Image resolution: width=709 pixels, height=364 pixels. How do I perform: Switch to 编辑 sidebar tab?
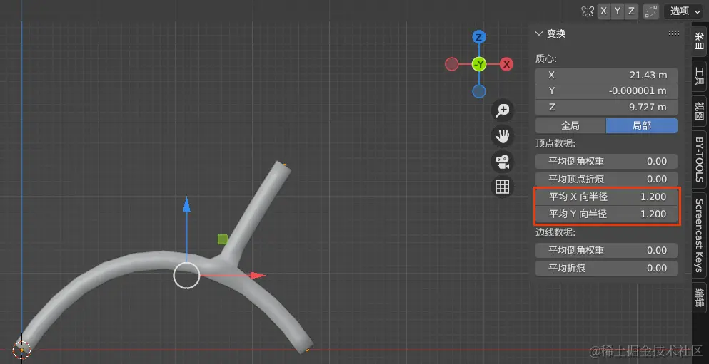tap(700, 298)
